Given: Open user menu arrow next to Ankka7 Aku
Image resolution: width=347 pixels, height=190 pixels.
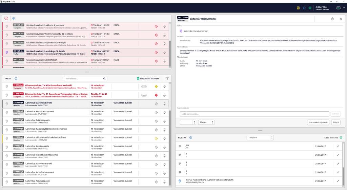Looking at the screenshot, I should coord(344,8).
